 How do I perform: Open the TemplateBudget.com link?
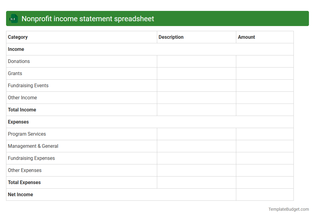pos(289,209)
